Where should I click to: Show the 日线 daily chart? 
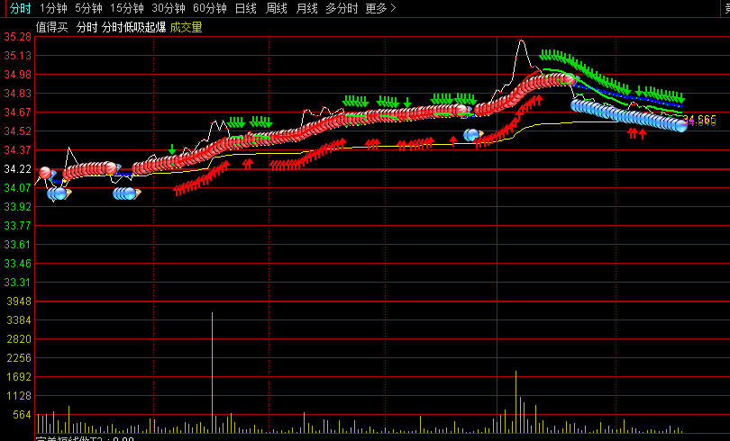coord(245,8)
